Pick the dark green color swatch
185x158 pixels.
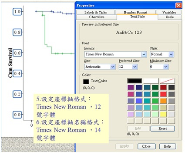click(155, 87)
